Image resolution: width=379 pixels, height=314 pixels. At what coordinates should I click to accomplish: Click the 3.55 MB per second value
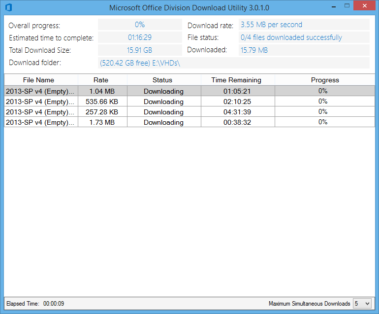click(x=271, y=25)
